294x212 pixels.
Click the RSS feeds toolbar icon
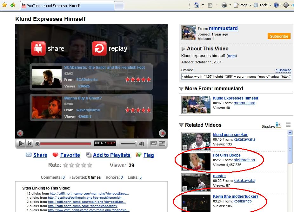tap(210, 5)
